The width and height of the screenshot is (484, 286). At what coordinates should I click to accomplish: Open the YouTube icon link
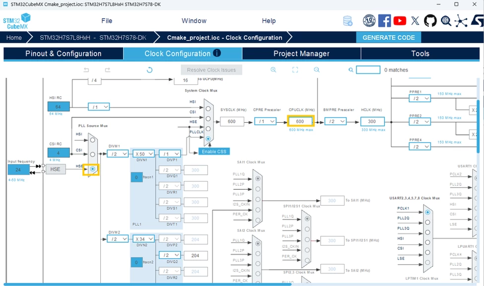400,21
